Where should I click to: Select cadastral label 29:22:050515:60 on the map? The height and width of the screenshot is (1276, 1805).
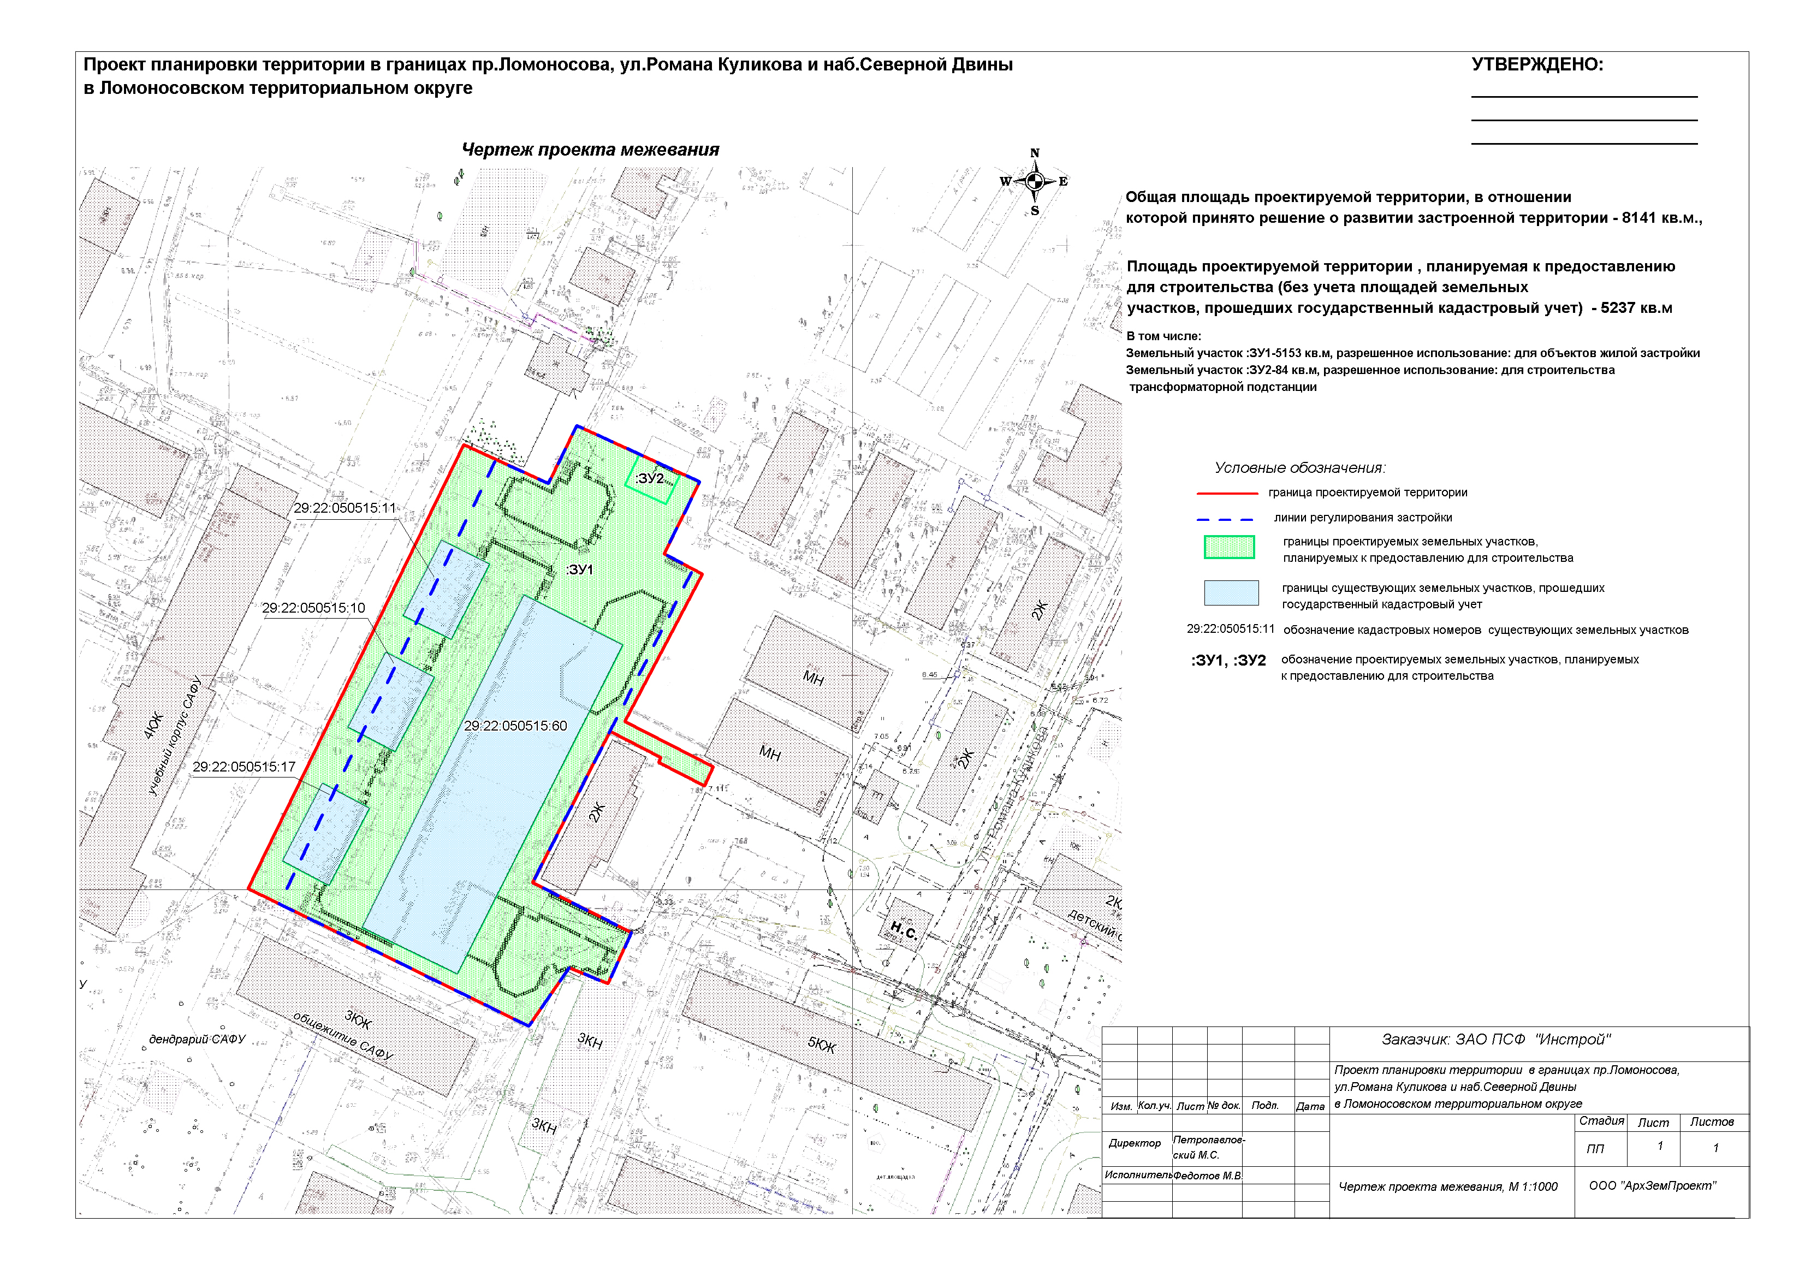(515, 726)
